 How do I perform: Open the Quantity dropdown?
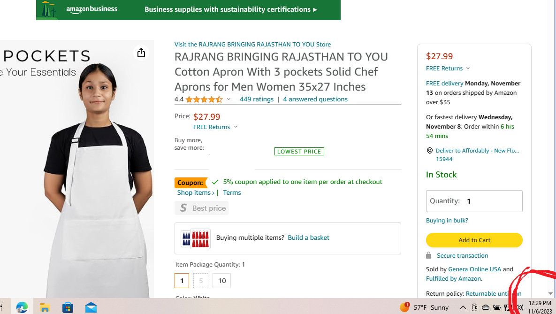click(x=474, y=201)
